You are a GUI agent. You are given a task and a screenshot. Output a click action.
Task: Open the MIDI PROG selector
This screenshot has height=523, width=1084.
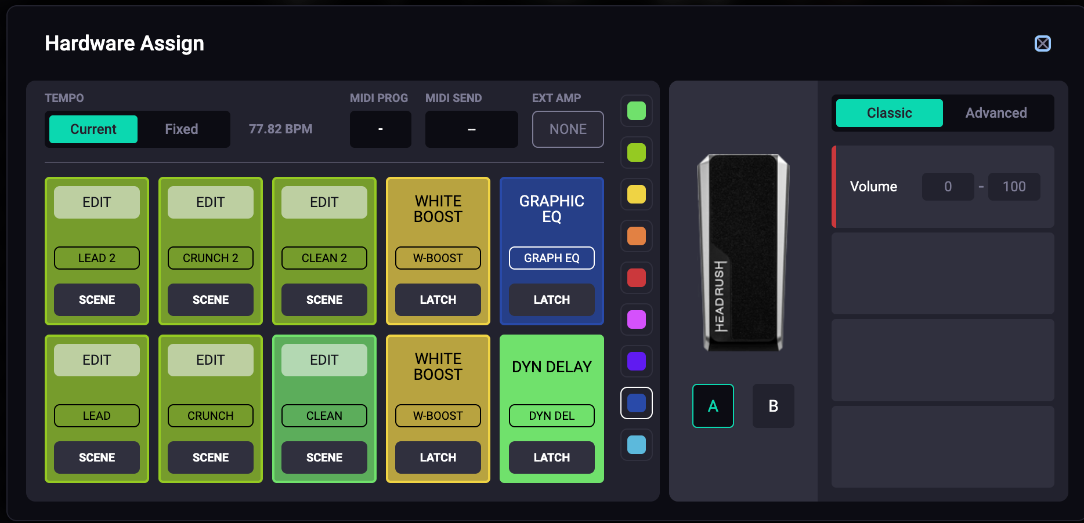[380, 129]
